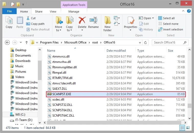This screenshot has height=133, width=194.
Task: Switch to the View ribbon tab
Action: pos(53,12)
